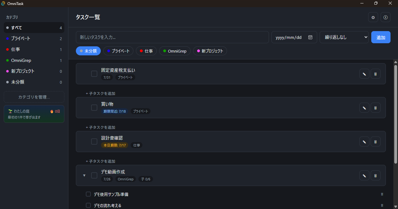The height and width of the screenshot is (209, 398).
Task: Add subtask below 買い物
Action: click(x=100, y=127)
